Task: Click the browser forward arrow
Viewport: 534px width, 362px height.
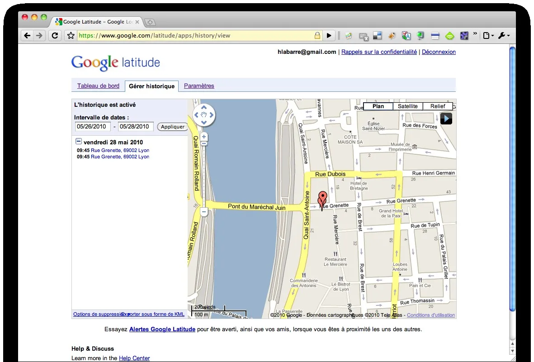Action: 39,35
